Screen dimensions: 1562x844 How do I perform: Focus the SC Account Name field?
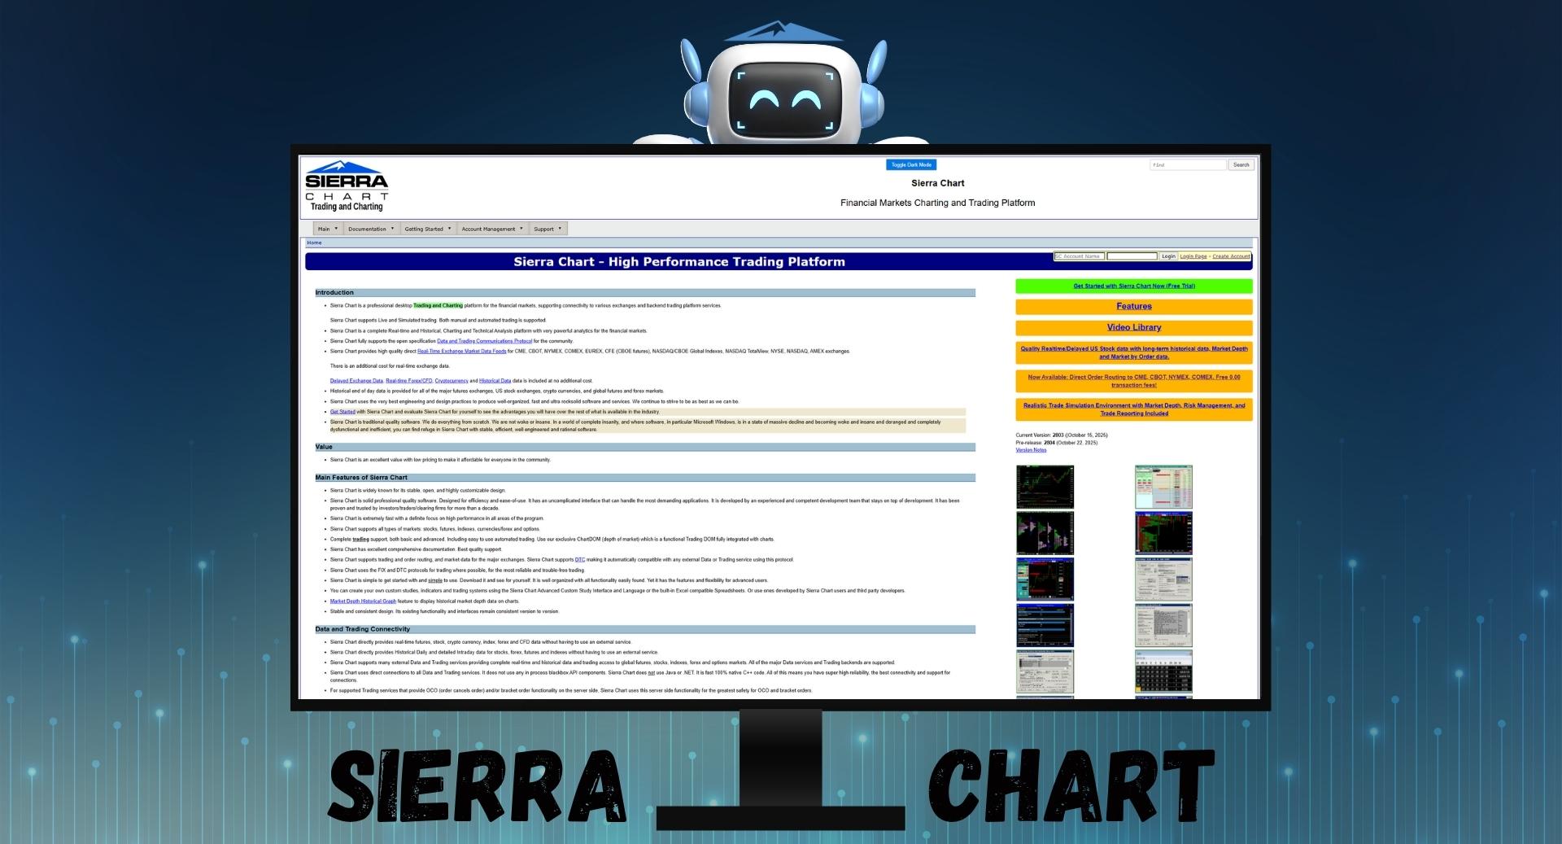1079,256
